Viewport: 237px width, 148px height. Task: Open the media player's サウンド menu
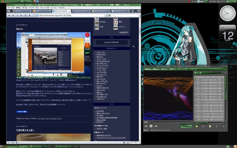(182, 69)
